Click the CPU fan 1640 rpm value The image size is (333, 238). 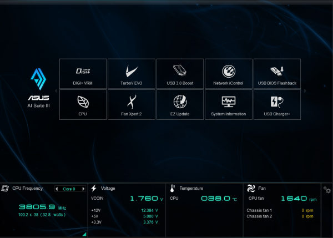tap(299, 199)
